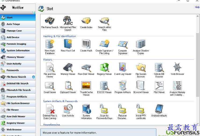Open the Web Browser spider web icon

point(177,67)
